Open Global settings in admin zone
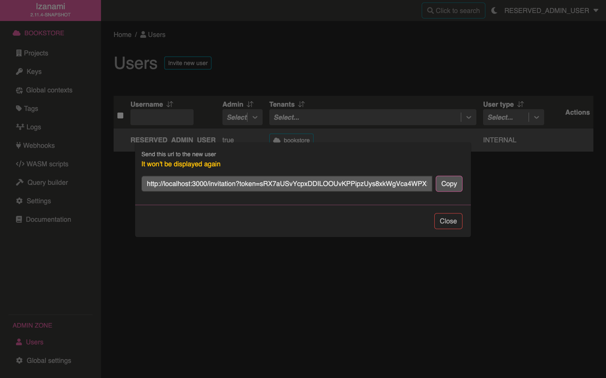 coord(48,360)
